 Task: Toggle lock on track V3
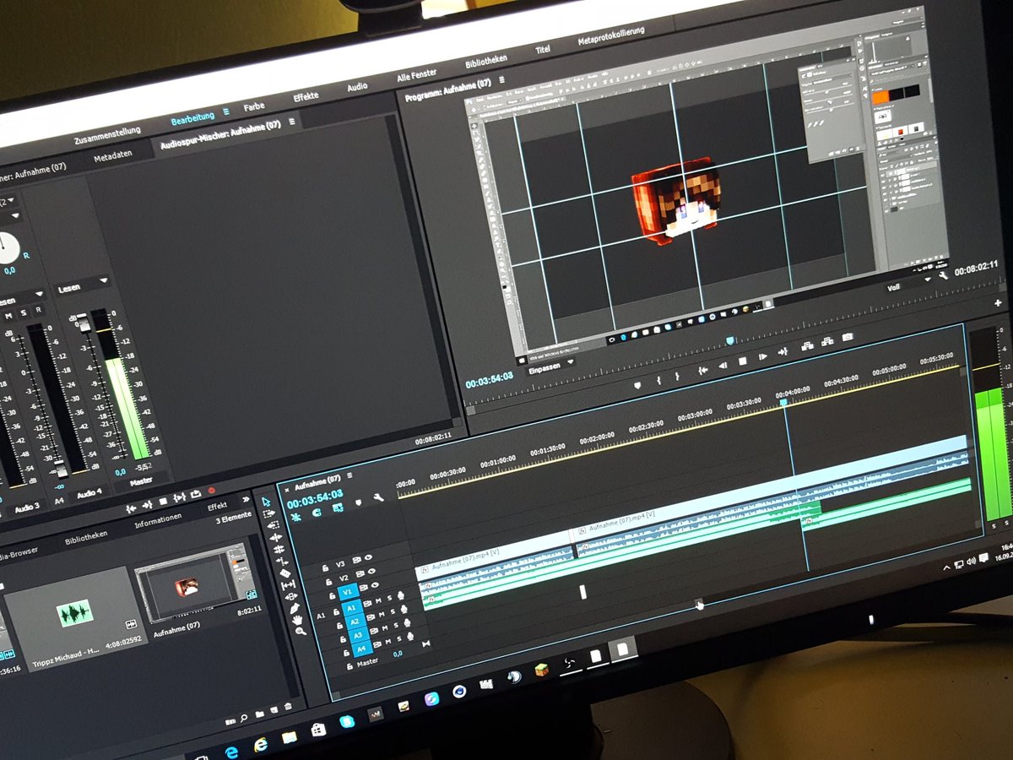coord(325,568)
